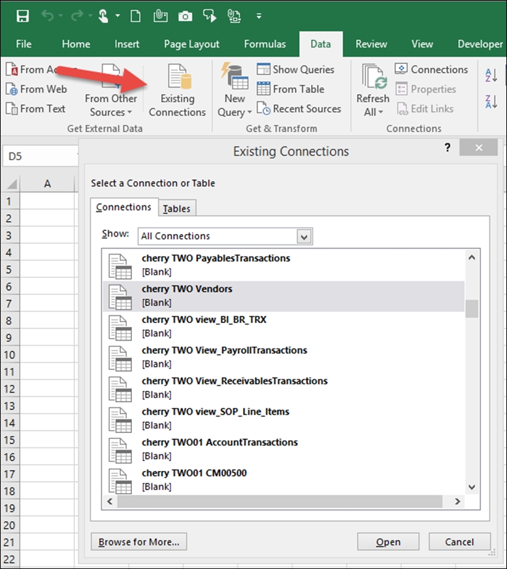Switch to the Formulas tab
The height and width of the screenshot is (569, 507).
(265, 44)
